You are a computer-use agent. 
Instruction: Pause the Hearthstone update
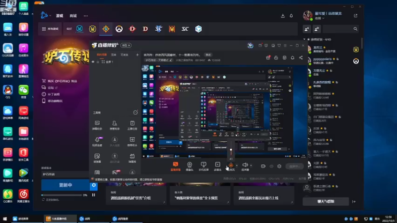pos(93,195)
